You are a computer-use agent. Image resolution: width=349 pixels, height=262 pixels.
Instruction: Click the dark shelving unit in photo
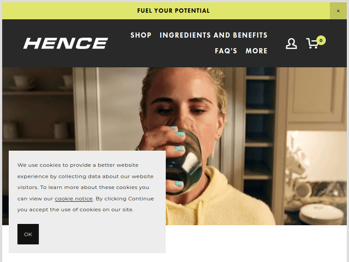(260, 125)
